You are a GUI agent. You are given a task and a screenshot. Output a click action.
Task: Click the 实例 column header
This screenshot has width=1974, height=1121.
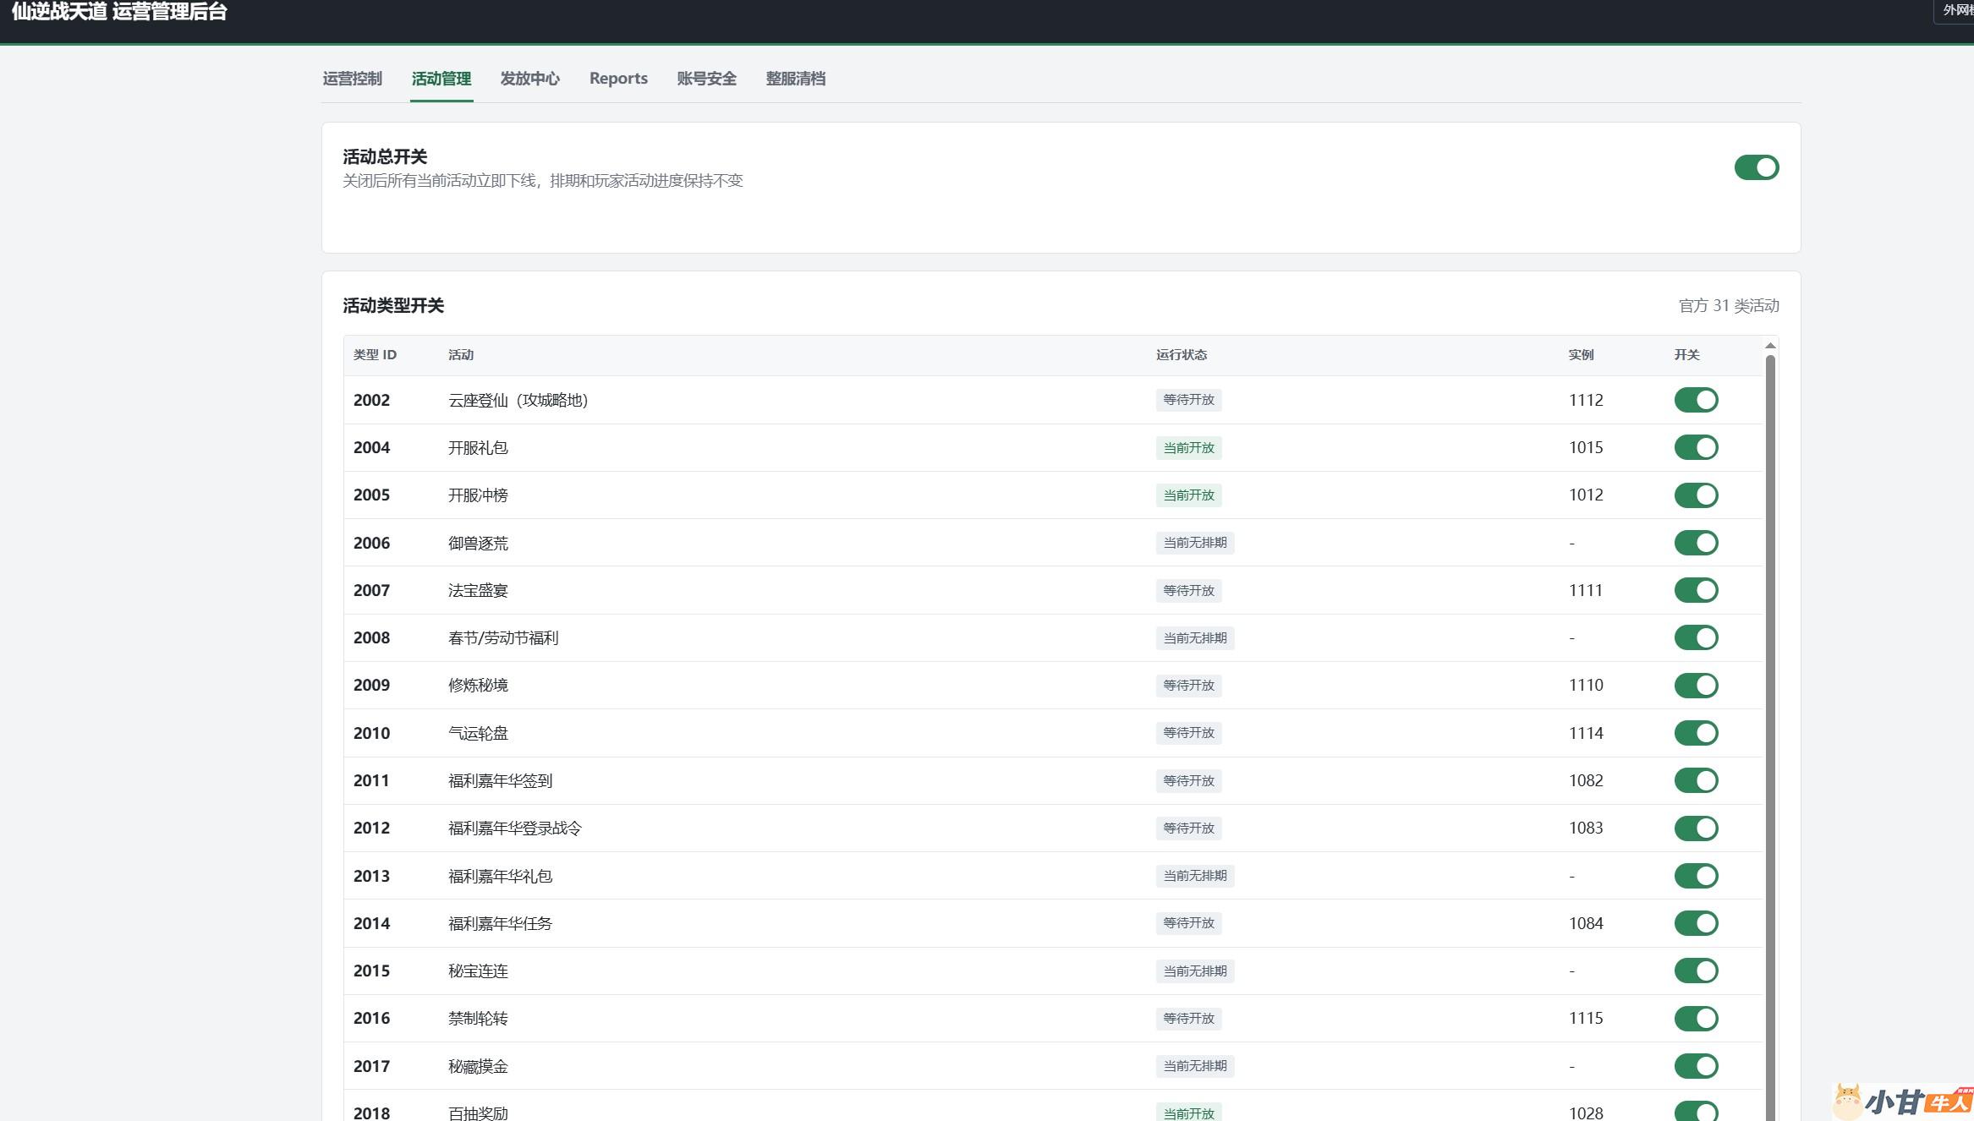coord(1581,355)
